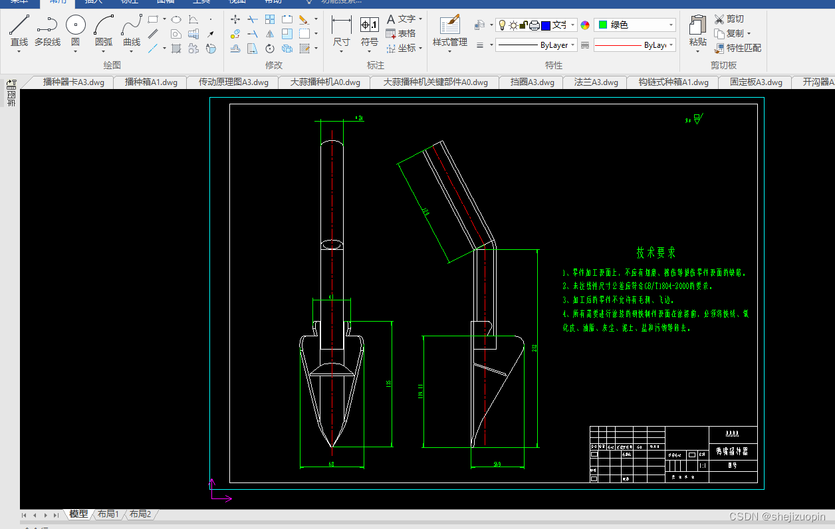Select the arrow drawing tool
This screenshot has height=529, width=835.
[x=211, y=33]
